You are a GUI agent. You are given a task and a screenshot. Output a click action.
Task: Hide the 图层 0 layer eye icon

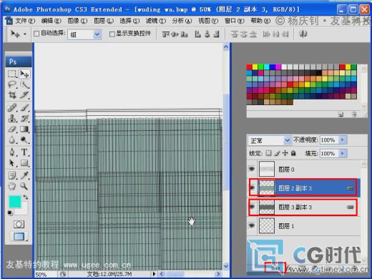tap(252, 169)
